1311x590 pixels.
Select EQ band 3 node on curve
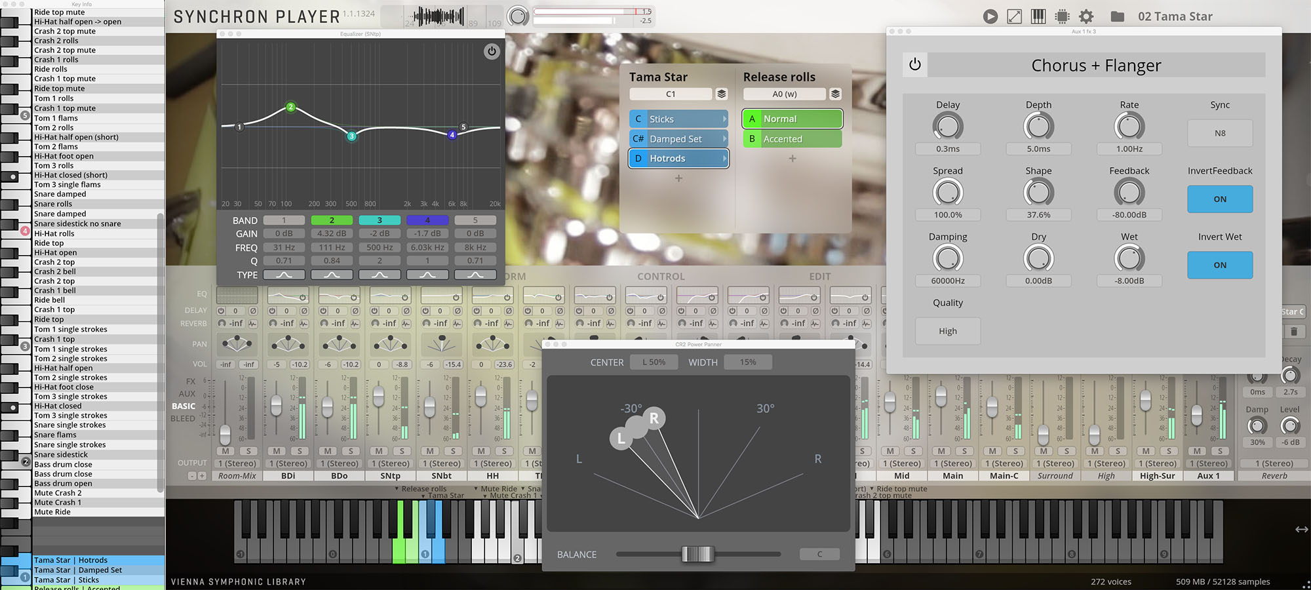coord(351,136)
